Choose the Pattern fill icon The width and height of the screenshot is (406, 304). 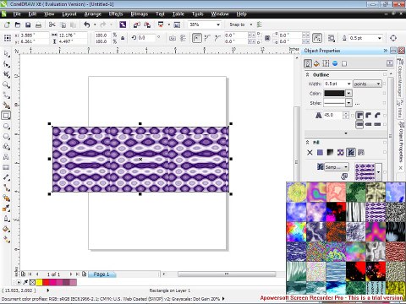pos(341,153)
